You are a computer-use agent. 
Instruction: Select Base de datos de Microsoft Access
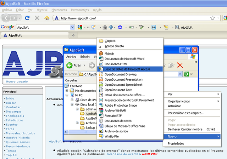pyautogui.click(x=130, y=69)
